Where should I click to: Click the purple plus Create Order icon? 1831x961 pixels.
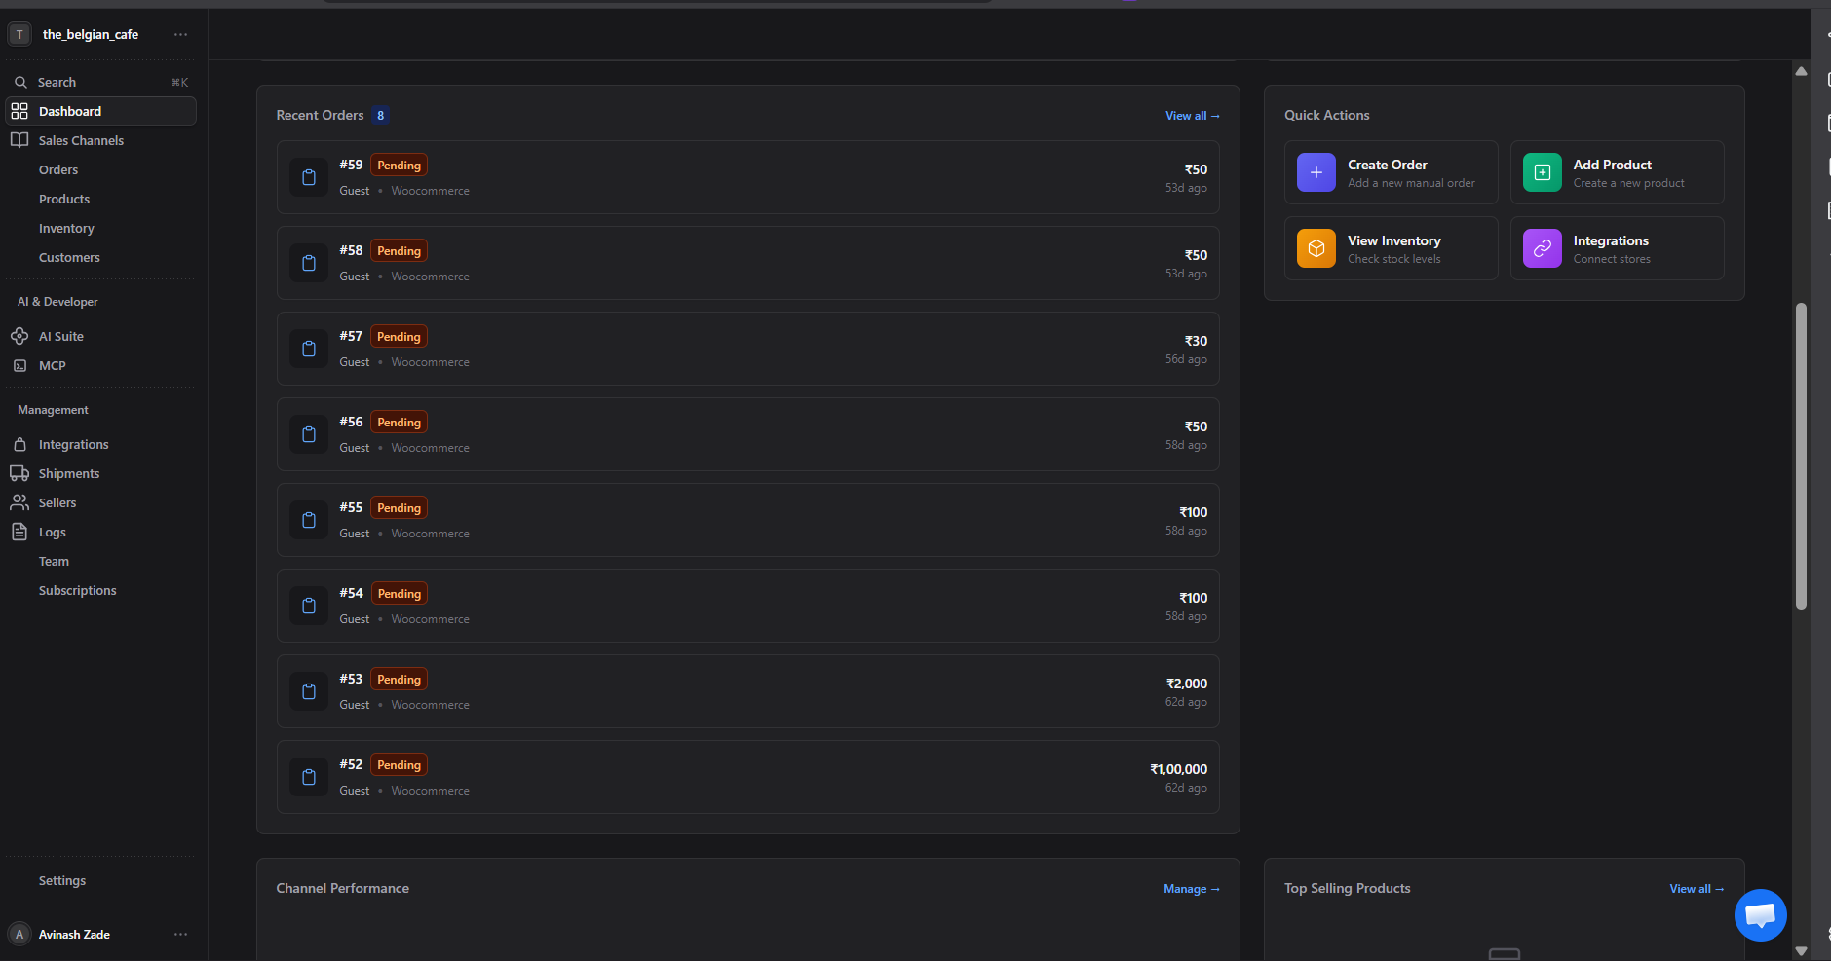pos(1316,172)
